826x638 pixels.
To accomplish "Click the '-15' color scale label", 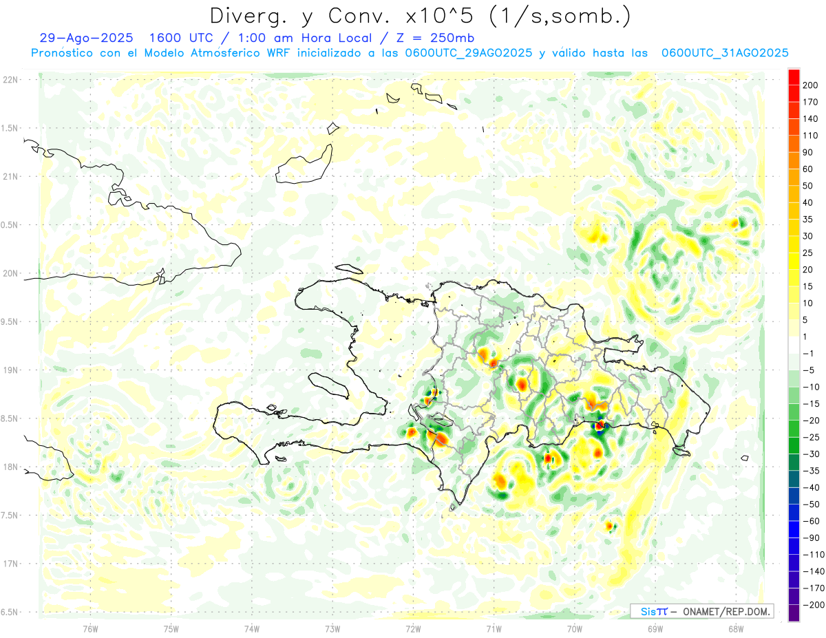I will pos(811,404).
